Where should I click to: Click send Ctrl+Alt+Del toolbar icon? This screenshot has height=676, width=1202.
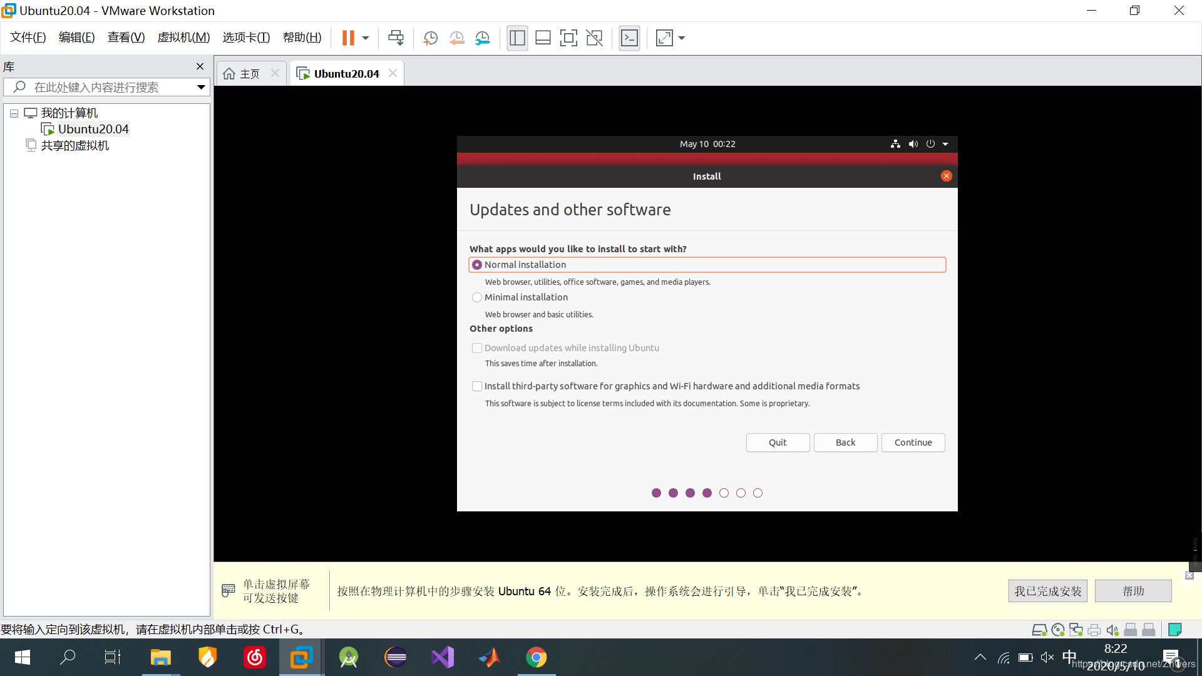(396, 38)
